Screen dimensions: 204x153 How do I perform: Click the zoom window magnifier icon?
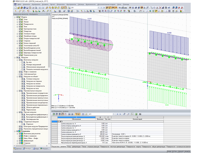tap(103, 11)
